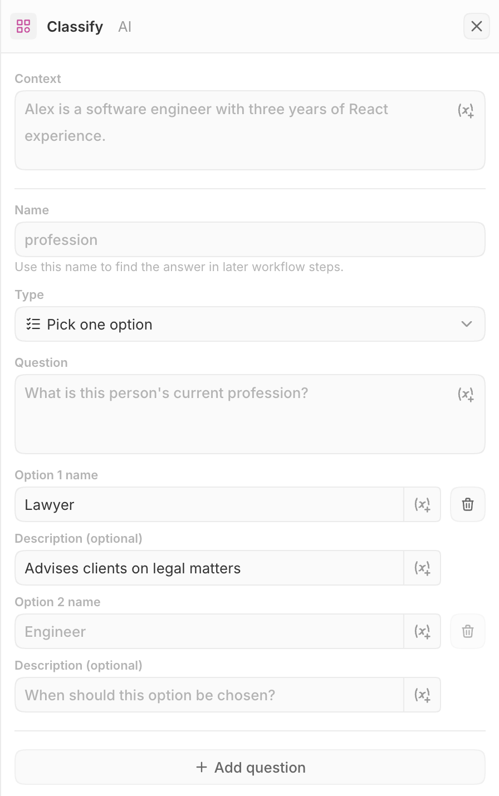Click into the profession Name field
Viewport: 499px width, 796px height.
[250, 240]
